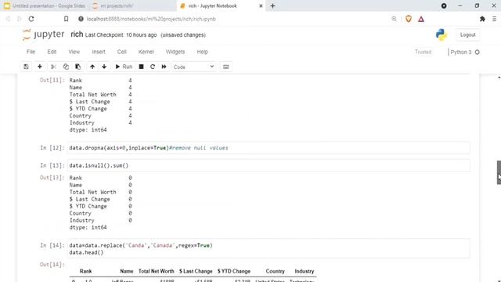This screenshot has height=282, width=501.
Task: Click the page vertical scrollbar thumb
Action: [x=499, y=172]
